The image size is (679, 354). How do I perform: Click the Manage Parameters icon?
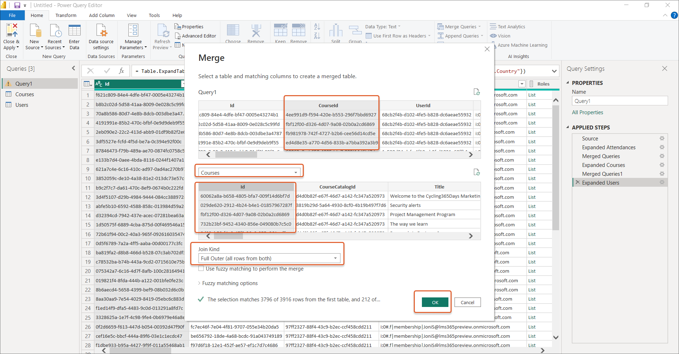[133, 31]
